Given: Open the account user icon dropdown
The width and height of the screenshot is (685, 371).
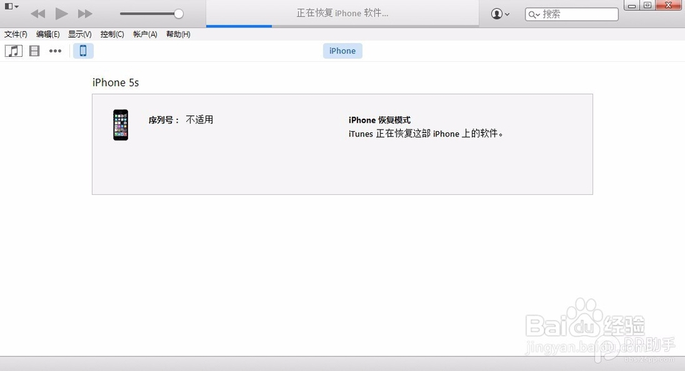Looking at the screenshot, I should pos(500,14).
